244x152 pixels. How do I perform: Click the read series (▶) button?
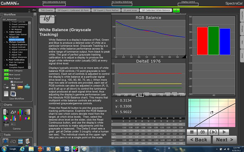pos(213,132)
